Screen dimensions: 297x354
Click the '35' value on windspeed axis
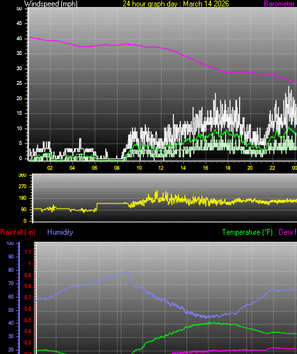tap(19, 54)
